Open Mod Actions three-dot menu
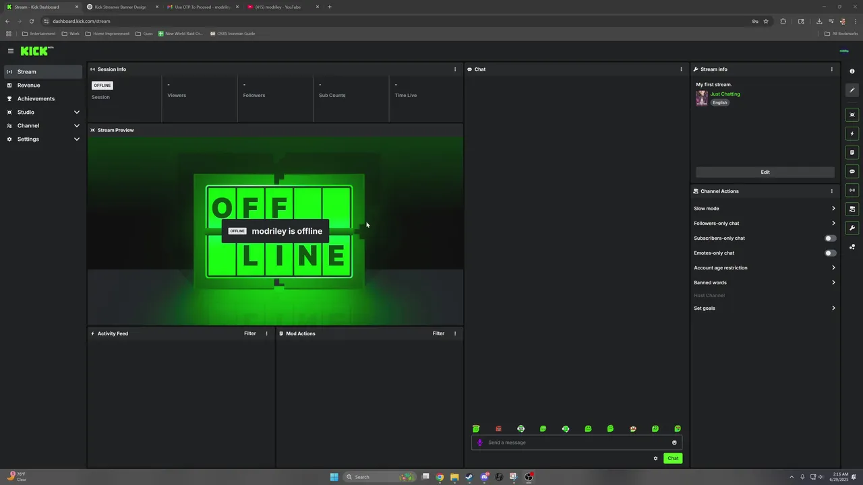863x485 pixels. [x=455, y=333]
